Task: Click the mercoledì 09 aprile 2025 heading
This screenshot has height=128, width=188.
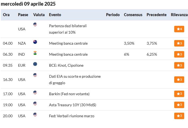Action: click(x=28, y=4)
